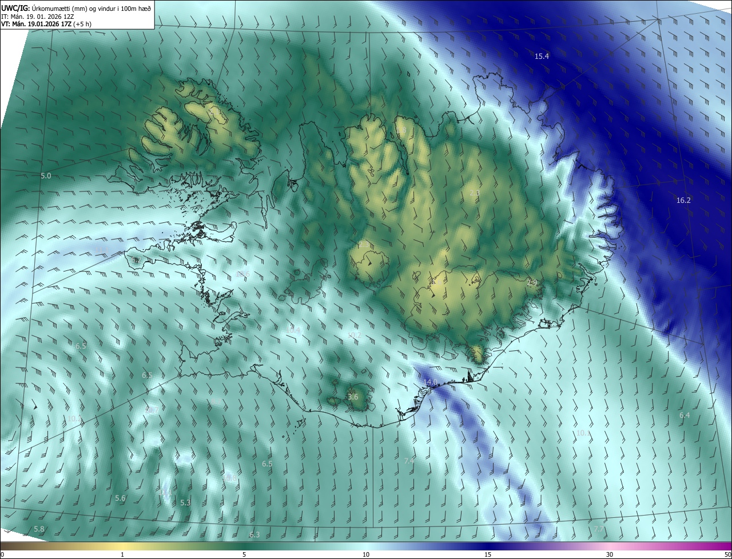The width and height of the screenshot is (732, 559).
Task: Click the 10.1 value label
Action: 583,433
